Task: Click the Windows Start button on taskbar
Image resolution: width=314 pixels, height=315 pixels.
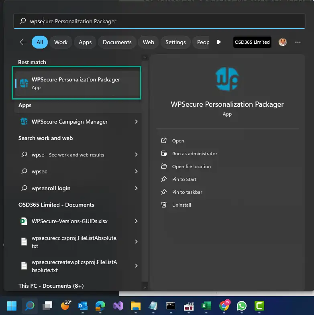Action: pyautogui.click(x=12, y=306)
